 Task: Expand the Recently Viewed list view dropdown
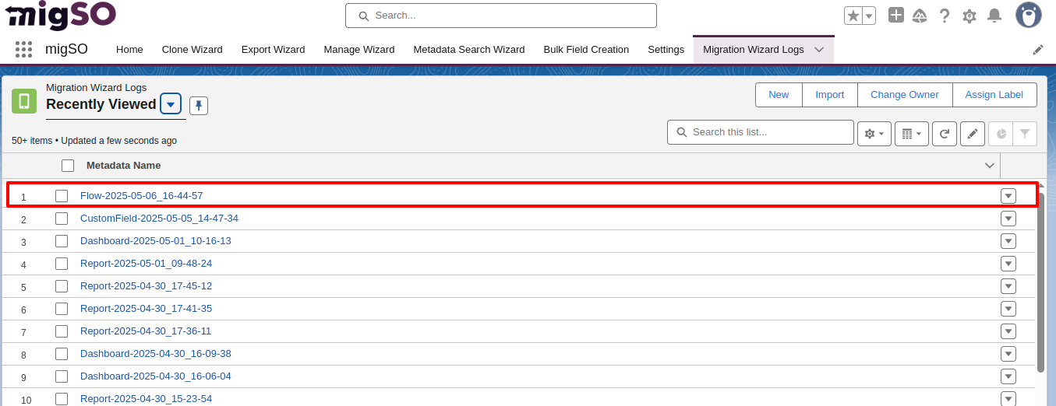coord(171,104)
